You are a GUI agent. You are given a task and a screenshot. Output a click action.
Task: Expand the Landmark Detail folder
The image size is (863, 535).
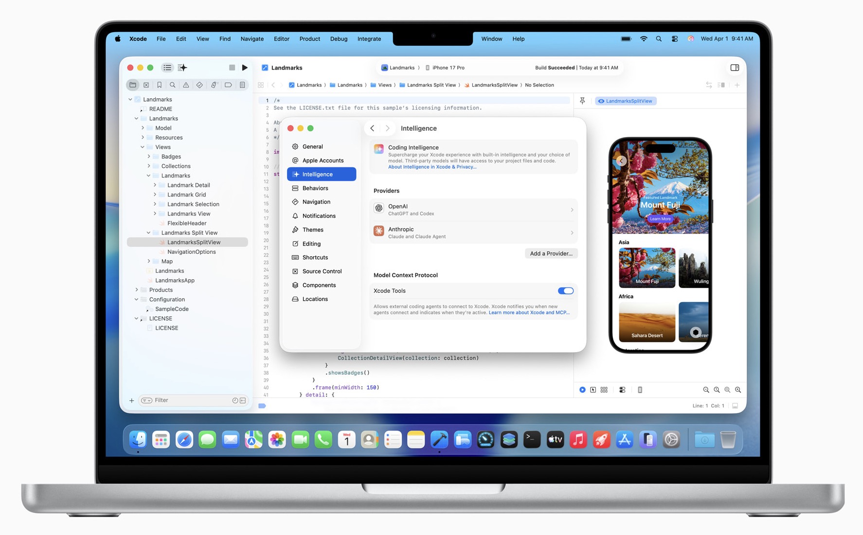click(x=155, y=185)
